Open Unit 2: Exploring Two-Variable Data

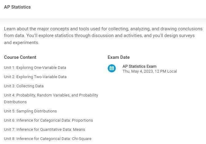click(35, 77)
